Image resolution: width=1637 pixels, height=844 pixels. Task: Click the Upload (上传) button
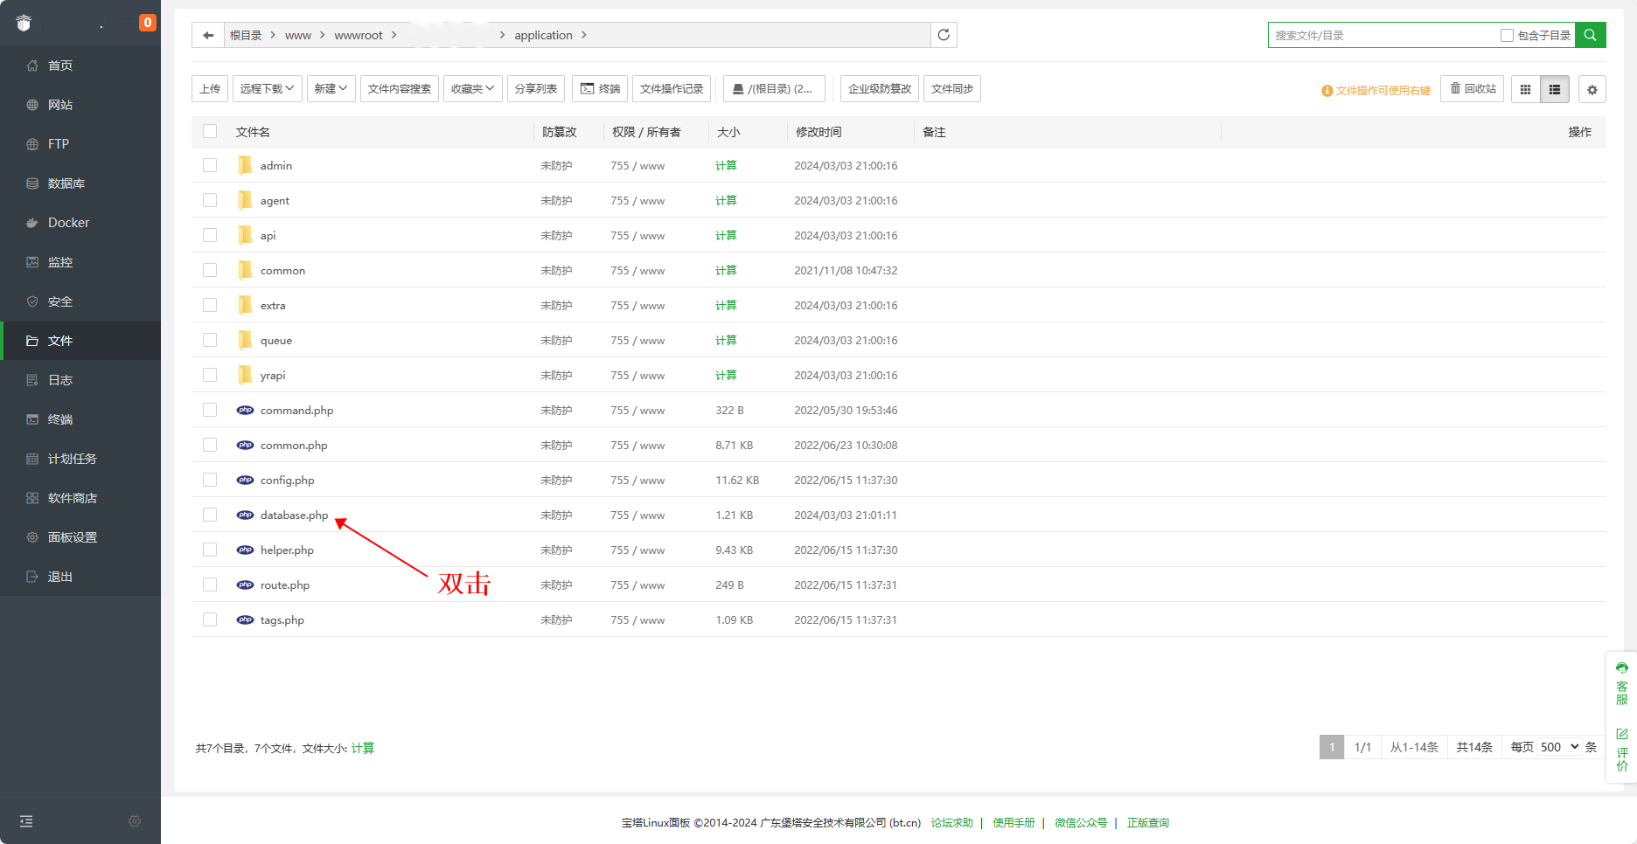210,89
